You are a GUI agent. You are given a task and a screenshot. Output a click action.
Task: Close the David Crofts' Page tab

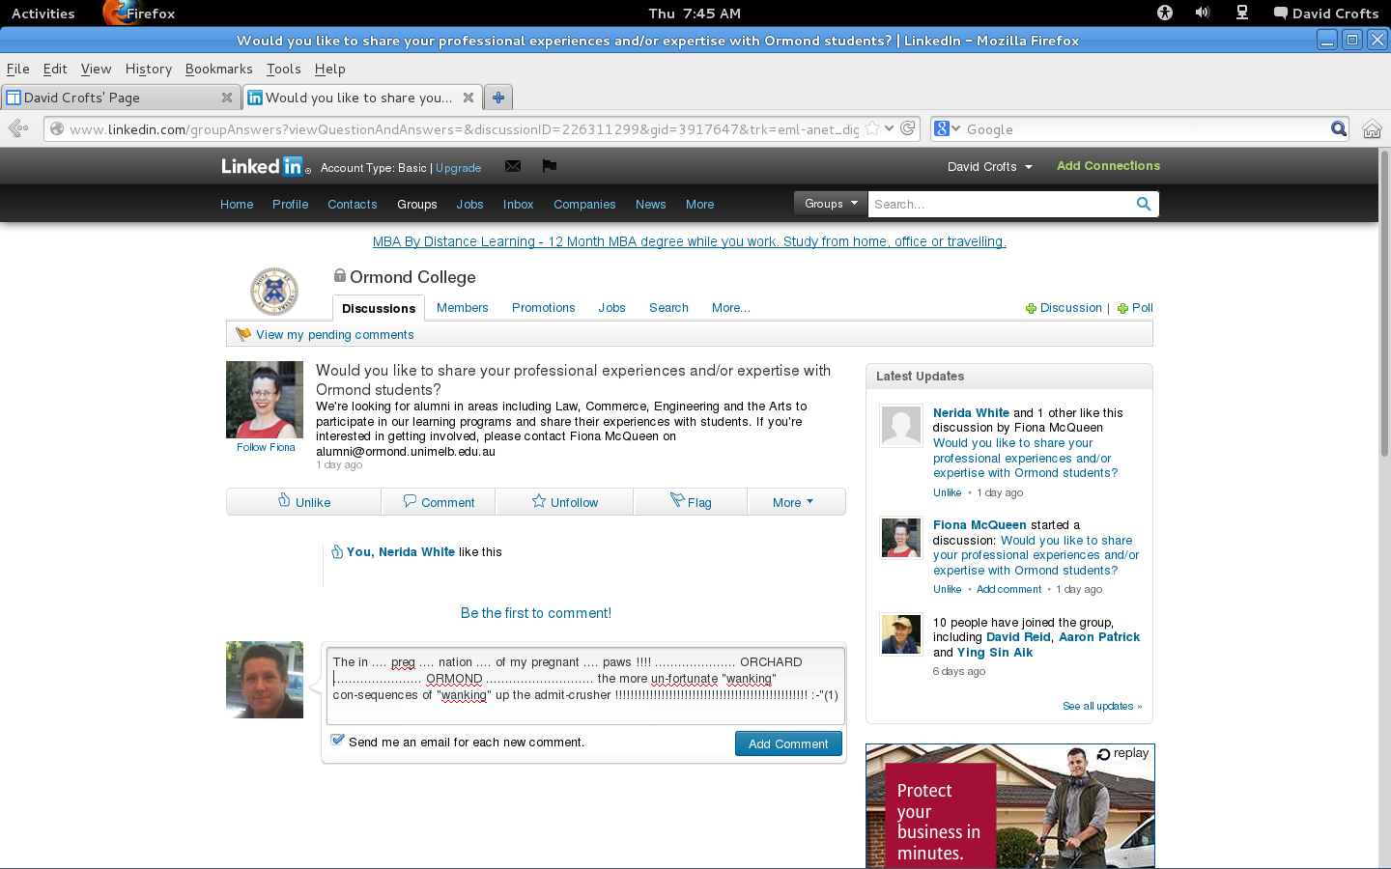(227, 98)
